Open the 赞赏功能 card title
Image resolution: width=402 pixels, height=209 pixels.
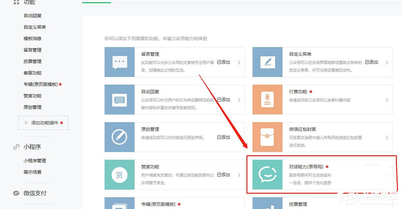(x=150, y=167)
